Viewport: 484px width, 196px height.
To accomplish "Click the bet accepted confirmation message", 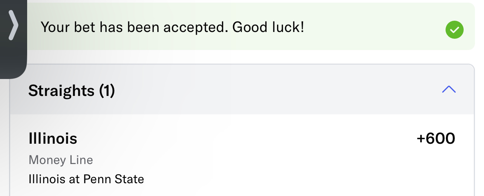I will pos(172,27).
